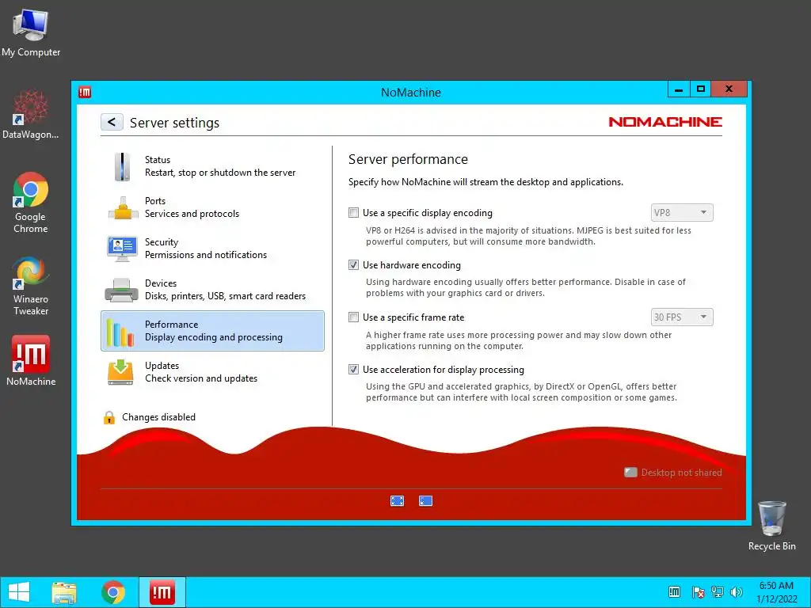Uncheck Use hardware encoding
This screenshot has width=811, height=608.
pyautogui.click(x=354, y=264)
